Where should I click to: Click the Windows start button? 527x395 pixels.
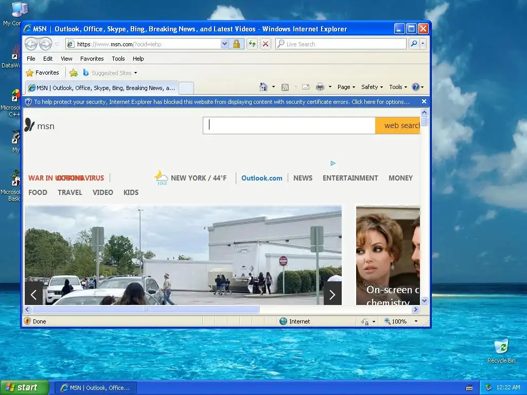click(x=25, y=388)
